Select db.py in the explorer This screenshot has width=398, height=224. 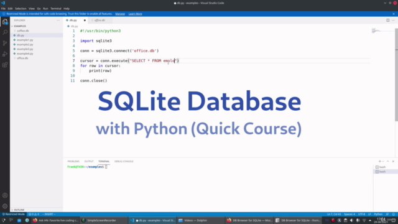pos(37,35)
